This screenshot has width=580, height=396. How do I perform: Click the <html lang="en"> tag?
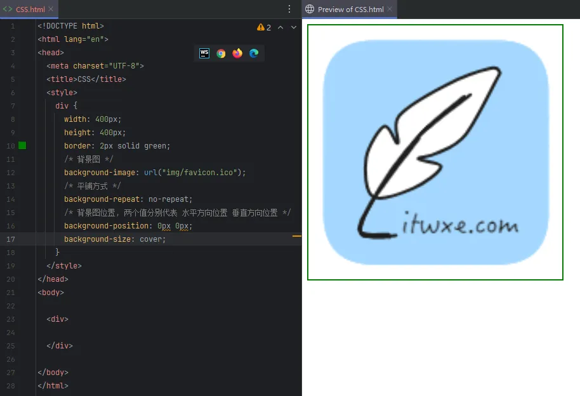(x=73, y=39)
